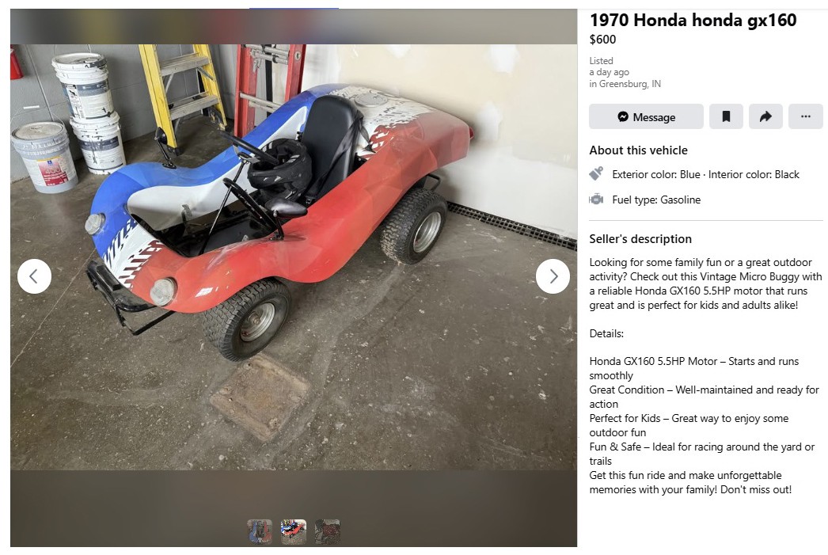Click the exterior color paint icon
The image size is (828, 555).
(x=596, y=173)
